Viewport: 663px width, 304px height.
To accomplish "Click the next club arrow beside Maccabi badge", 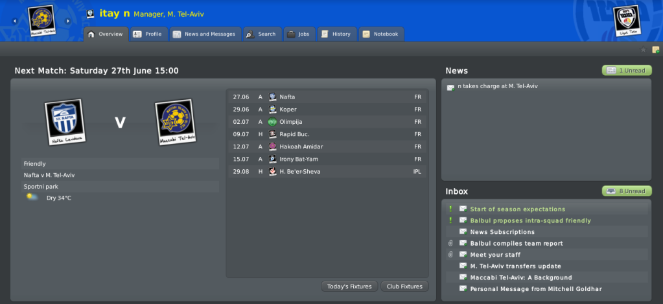I will (x=67, y=21).
